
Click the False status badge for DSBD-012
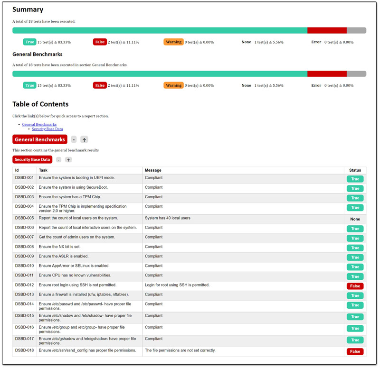point(355,286)
